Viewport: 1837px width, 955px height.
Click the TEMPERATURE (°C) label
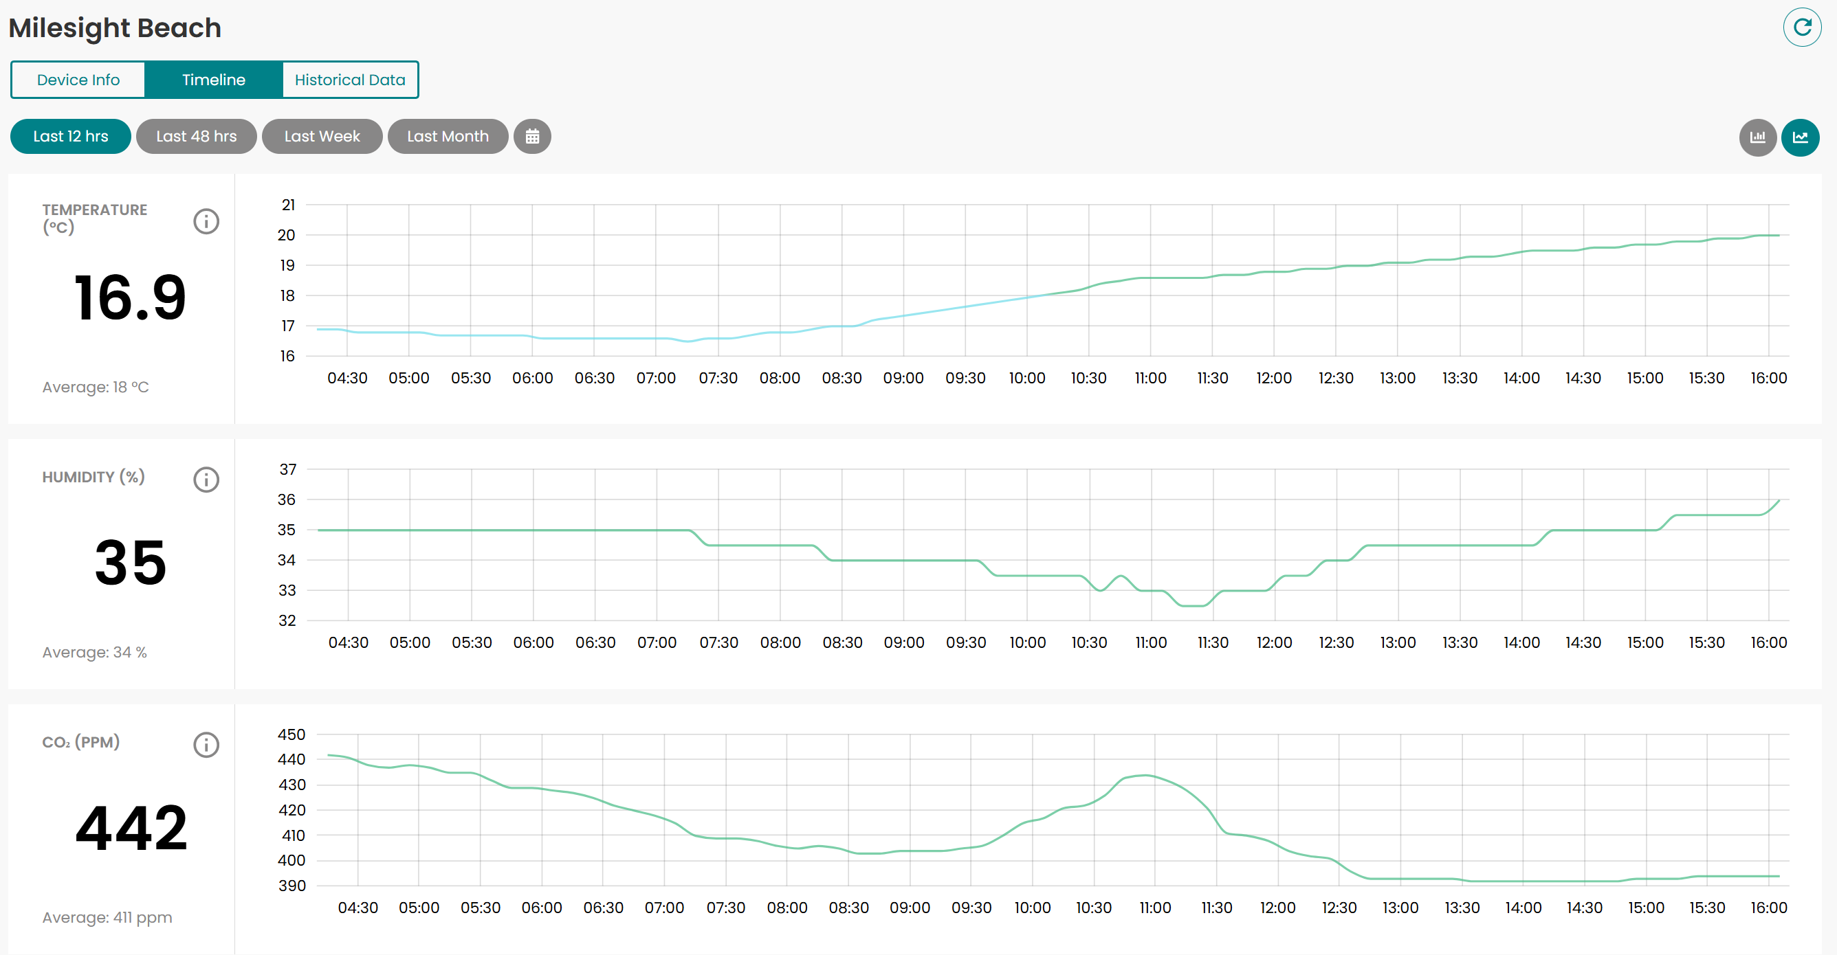point(94,218)
